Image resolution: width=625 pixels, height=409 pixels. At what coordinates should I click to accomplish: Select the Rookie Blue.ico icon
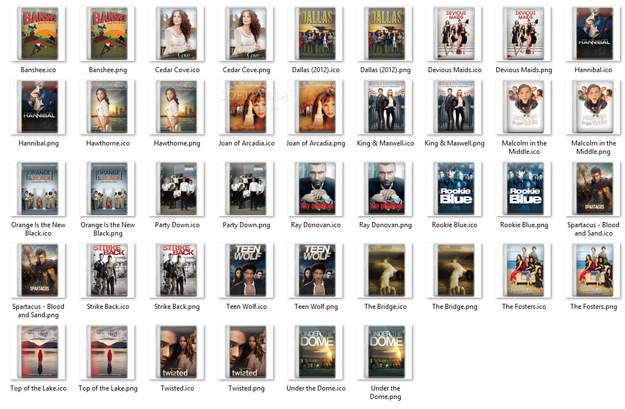point(454,189)
